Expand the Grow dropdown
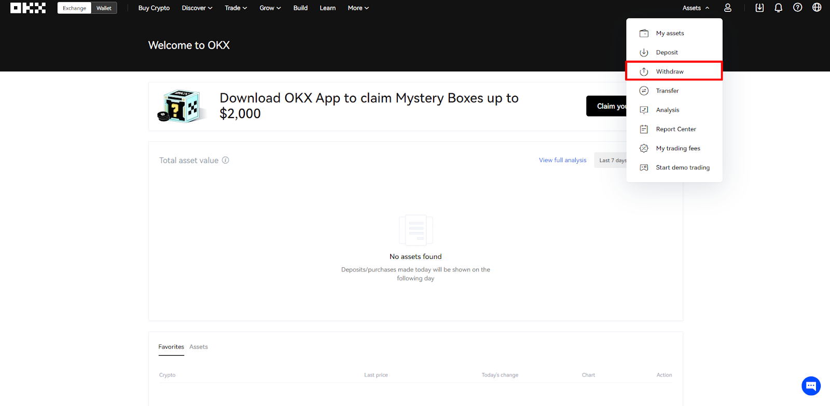 pos(270,8)
